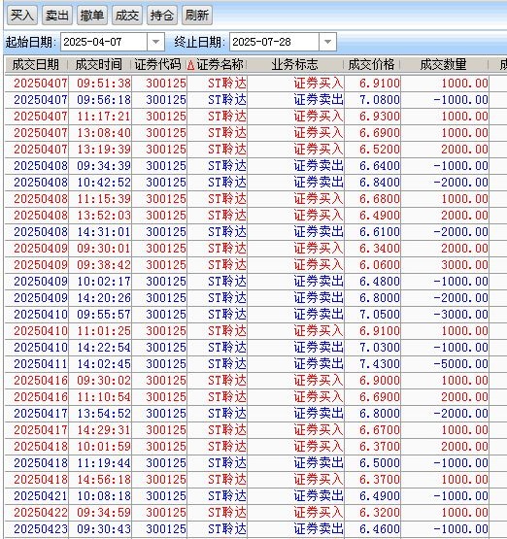Sort by 证券代码 column header
This screenshot has height=539, width=507.
(157, 65)
